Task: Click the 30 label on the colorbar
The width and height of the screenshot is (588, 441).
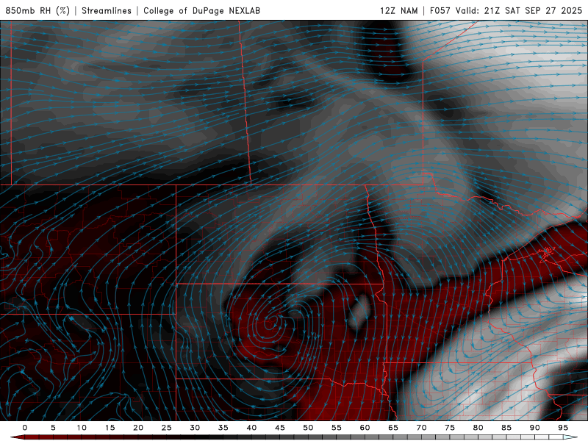Action: [x=195, y=428]
